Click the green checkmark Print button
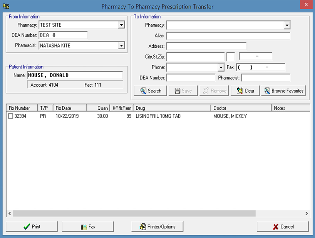The height and width of the screenshot is (238, 315). point(32,226)
